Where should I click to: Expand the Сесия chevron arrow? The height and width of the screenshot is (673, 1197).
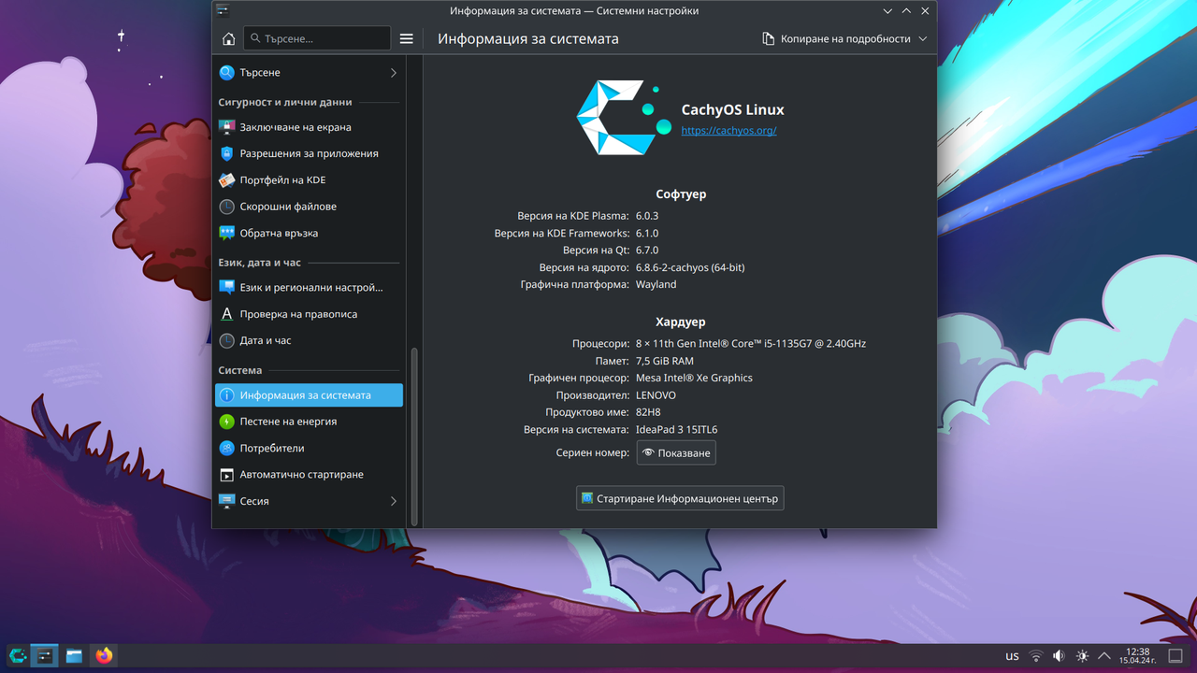393,501
